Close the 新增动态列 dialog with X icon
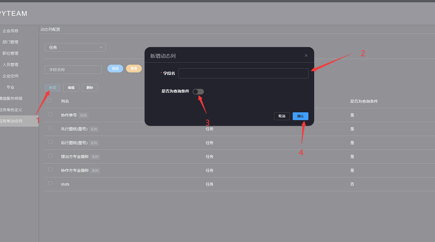The width and height of the screenshot is (435, 242). click(x=306, y=56)
